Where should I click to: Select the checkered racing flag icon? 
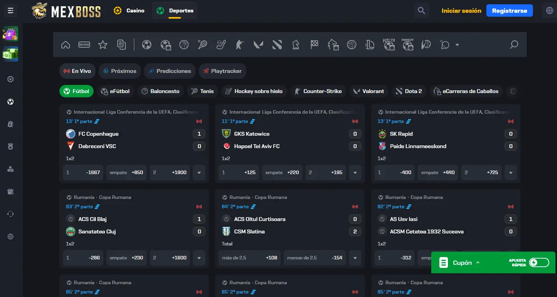tap(314, 45)
